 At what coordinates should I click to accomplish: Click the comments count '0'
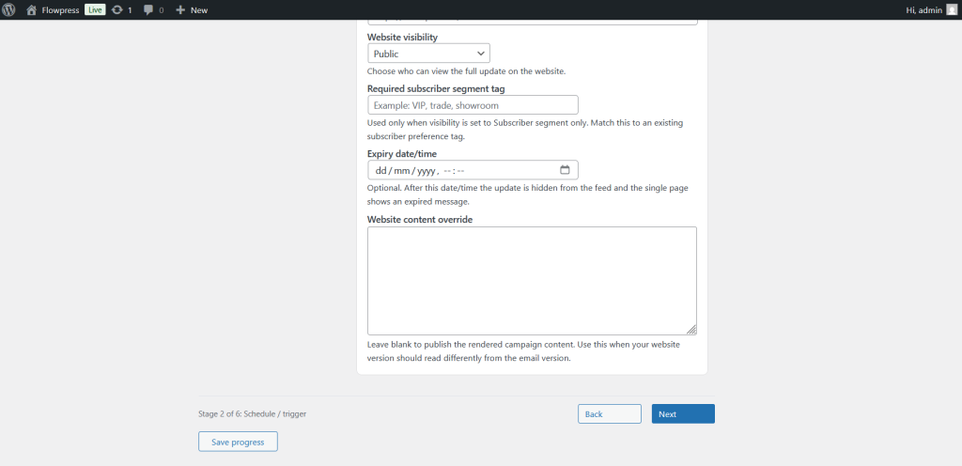162,10
